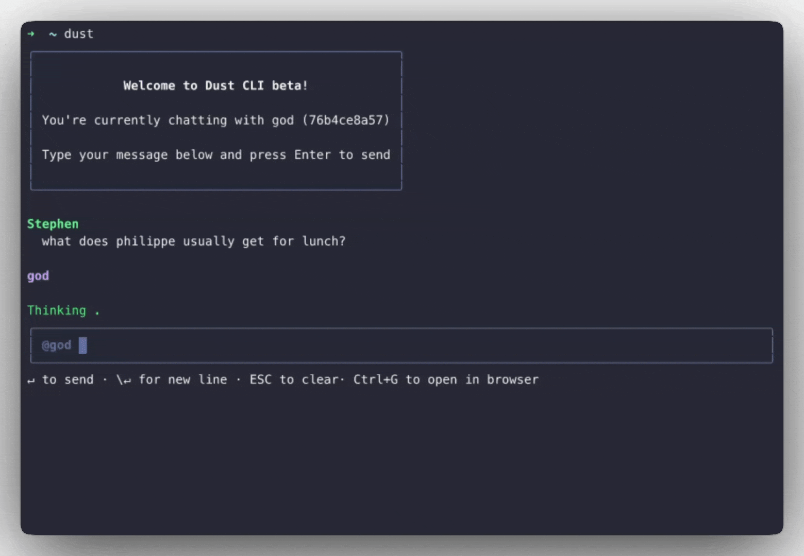804x556 pixels.
Task: Select the agent ID 76b4ce8a57
Action: click(346, 120)
